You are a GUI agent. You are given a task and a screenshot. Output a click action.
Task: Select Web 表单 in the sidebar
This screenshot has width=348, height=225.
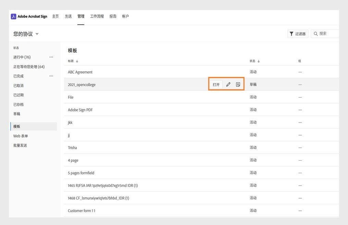(x=21, y=136)
